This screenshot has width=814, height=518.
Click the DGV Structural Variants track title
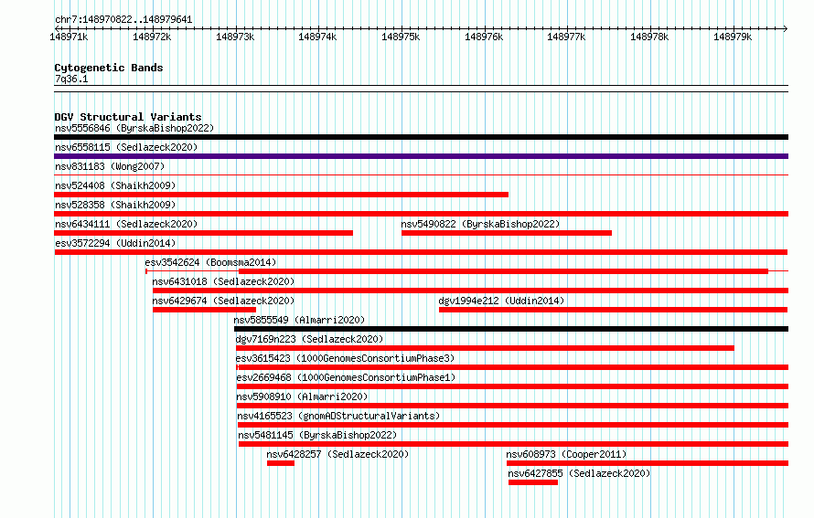(x=128, y=117)
